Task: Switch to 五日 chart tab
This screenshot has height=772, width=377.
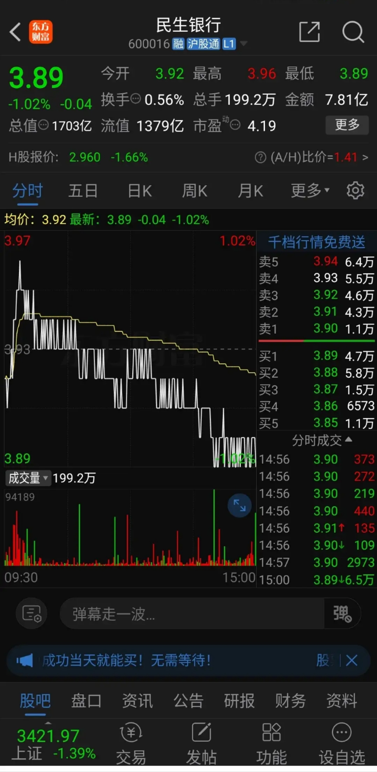Action: click(83, 191)
